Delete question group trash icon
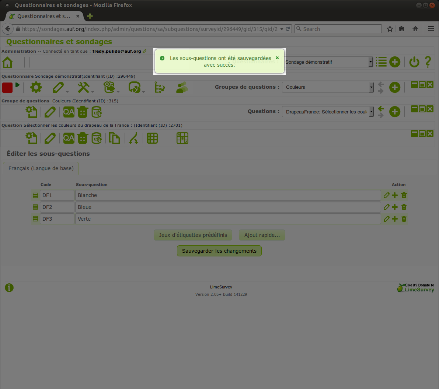 coord(83,112)
